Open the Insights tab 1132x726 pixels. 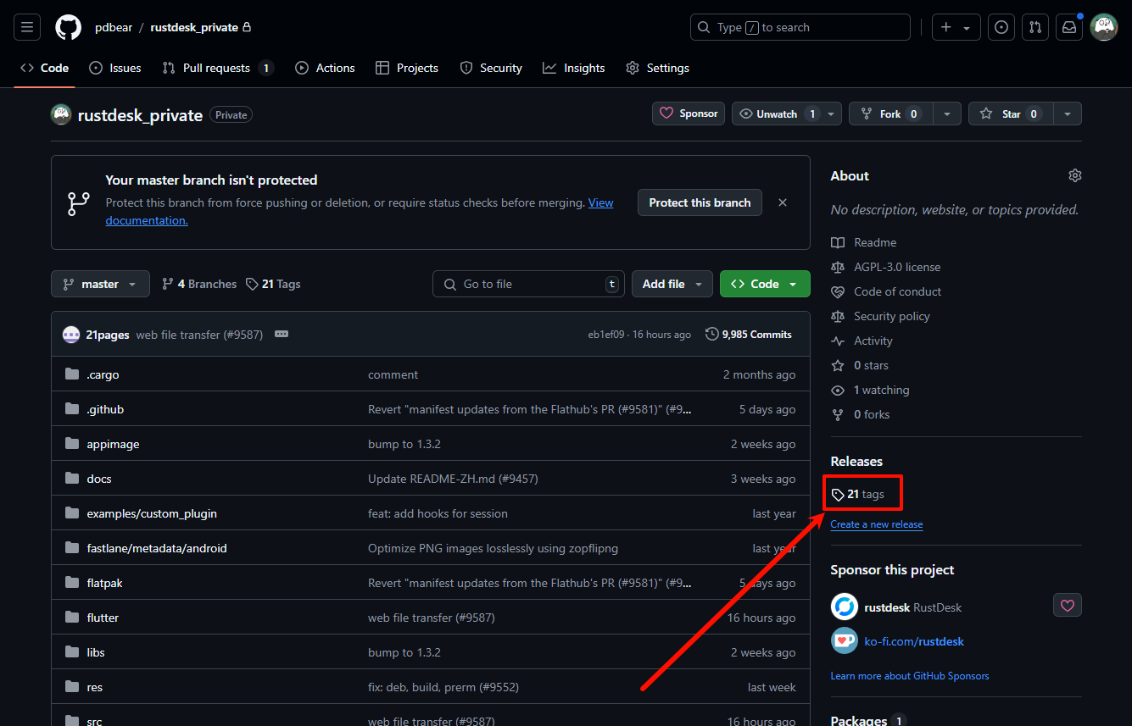point(574,68)
